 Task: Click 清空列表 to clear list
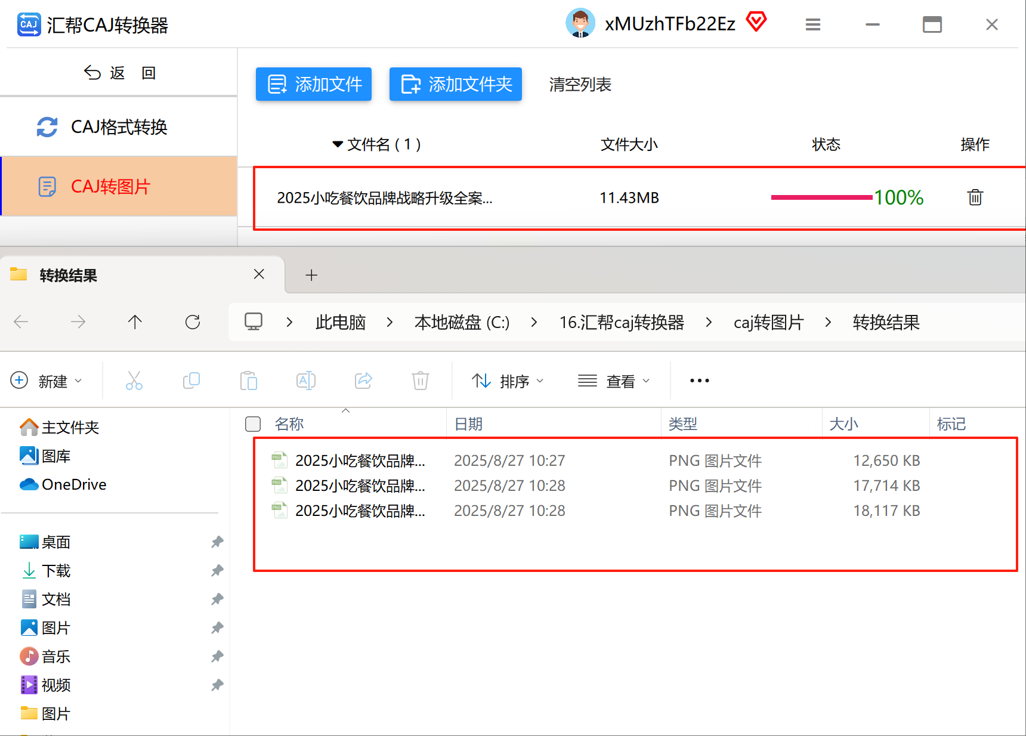pyautogui.click(x=580, y=85)
